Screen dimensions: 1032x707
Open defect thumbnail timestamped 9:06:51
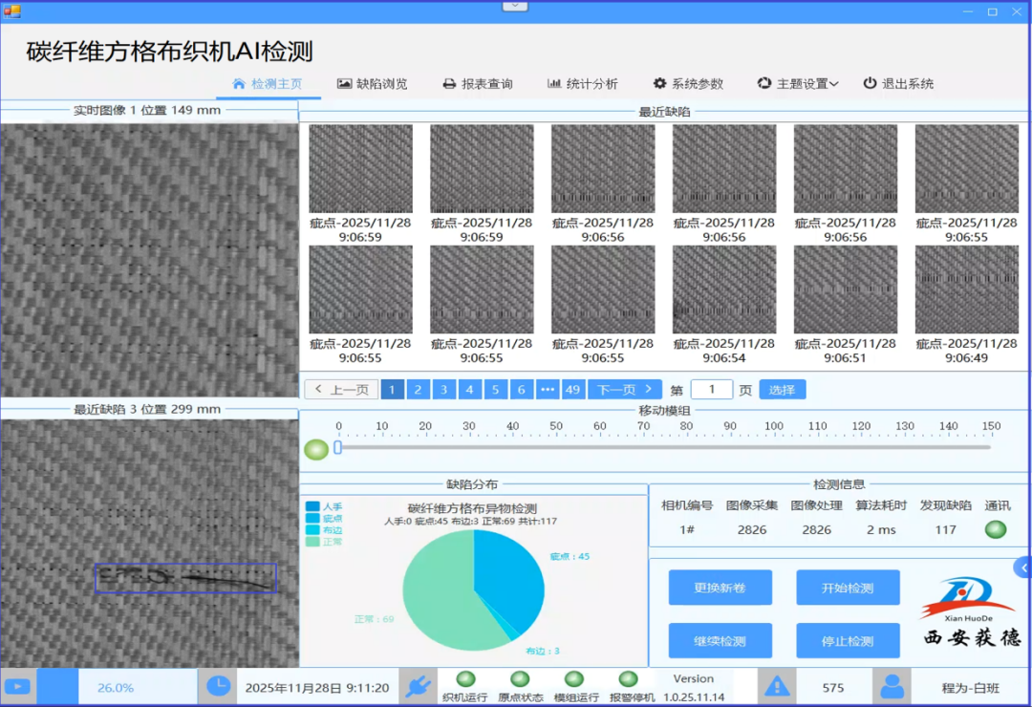[845, 289]
